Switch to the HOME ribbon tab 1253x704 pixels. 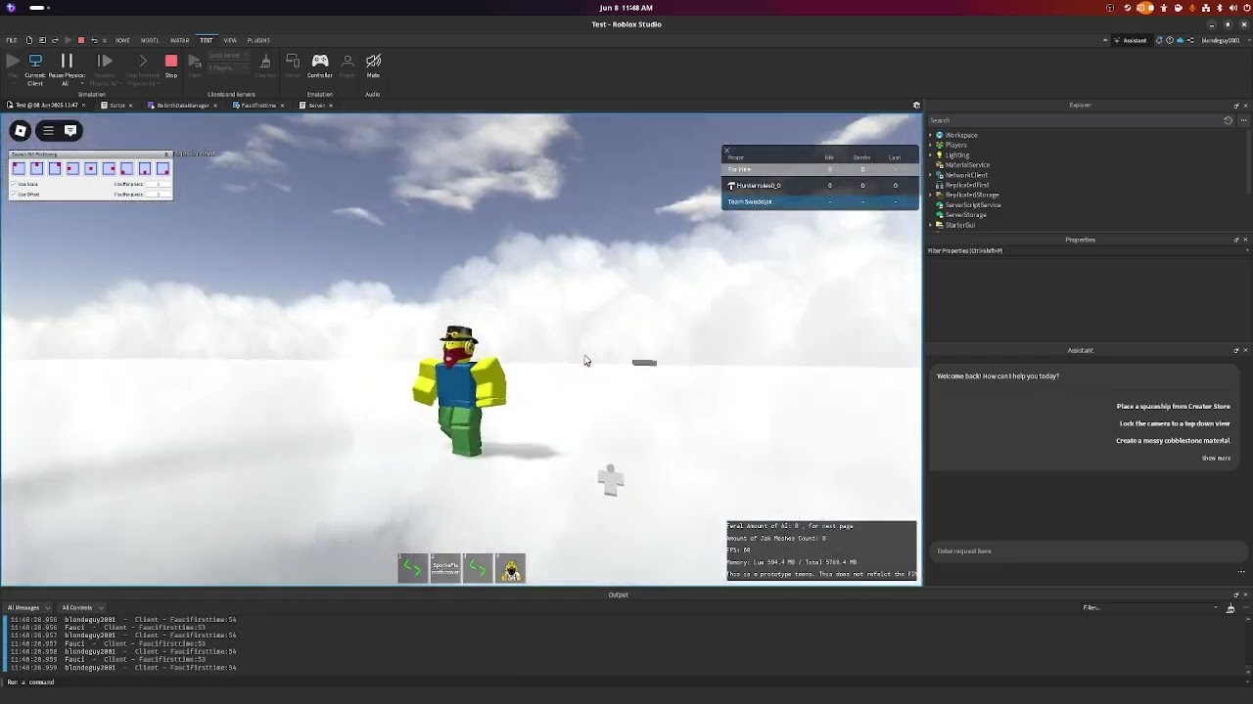122,40
